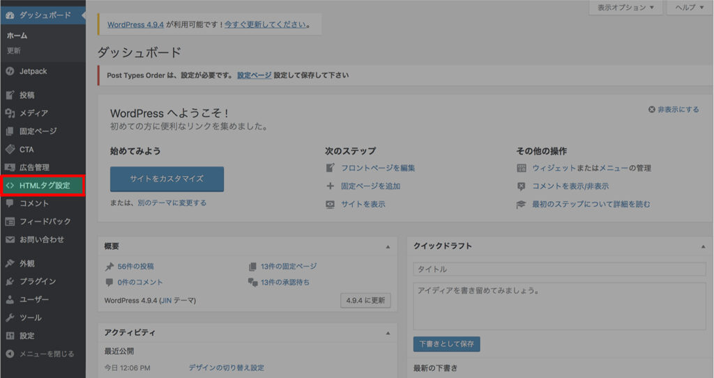Click the コメントを表示/非表示 link
This screenshot has width=714, height=378.
pyautogui.click(x=570, y=186)
